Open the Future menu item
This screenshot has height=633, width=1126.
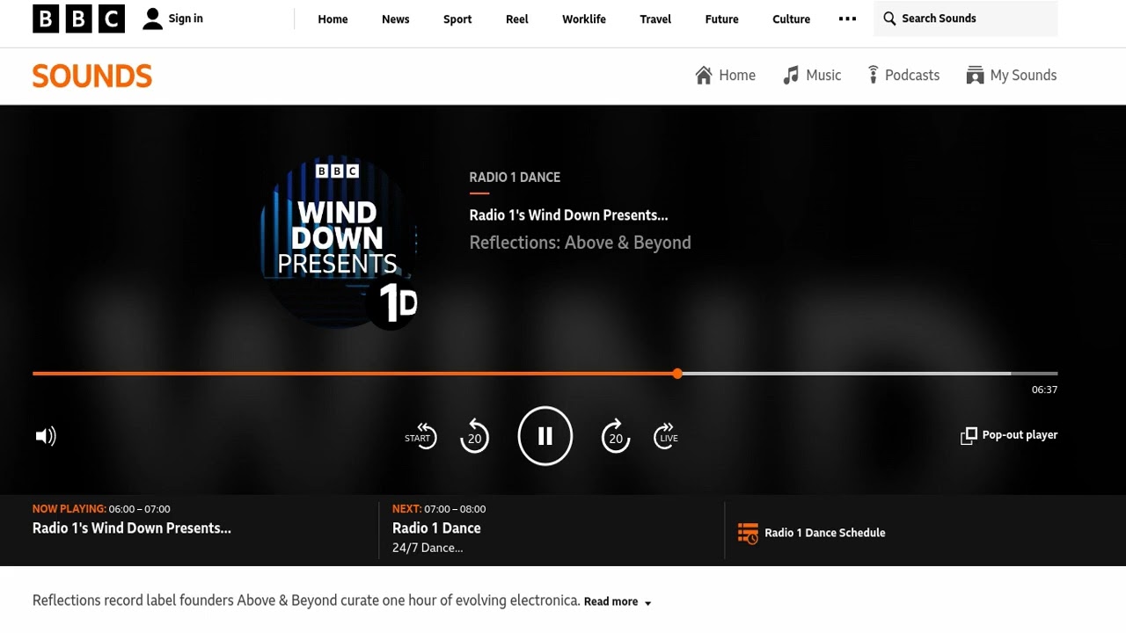(x=721, y=19)
